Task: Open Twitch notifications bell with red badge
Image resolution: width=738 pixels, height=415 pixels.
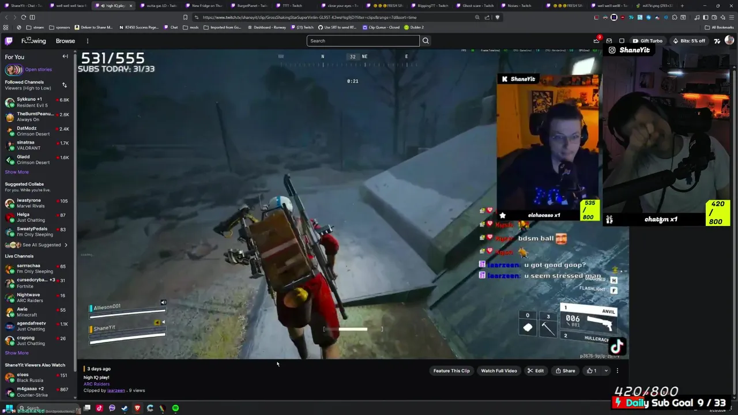Action: [x=597, y=40]
